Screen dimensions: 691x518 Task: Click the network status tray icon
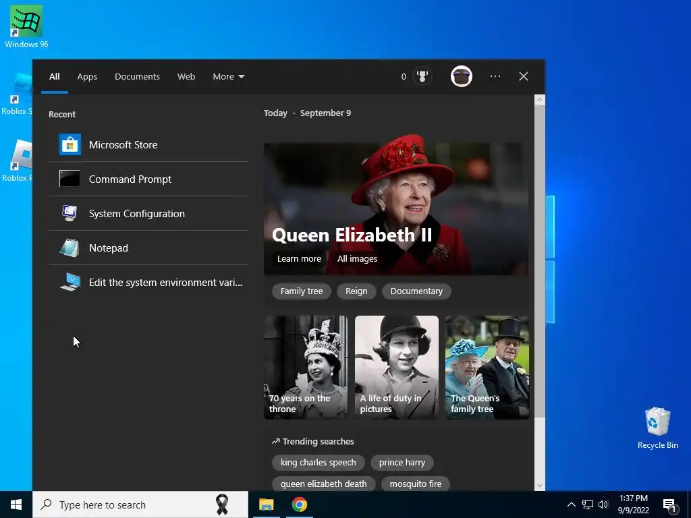[x=588, y=505]
